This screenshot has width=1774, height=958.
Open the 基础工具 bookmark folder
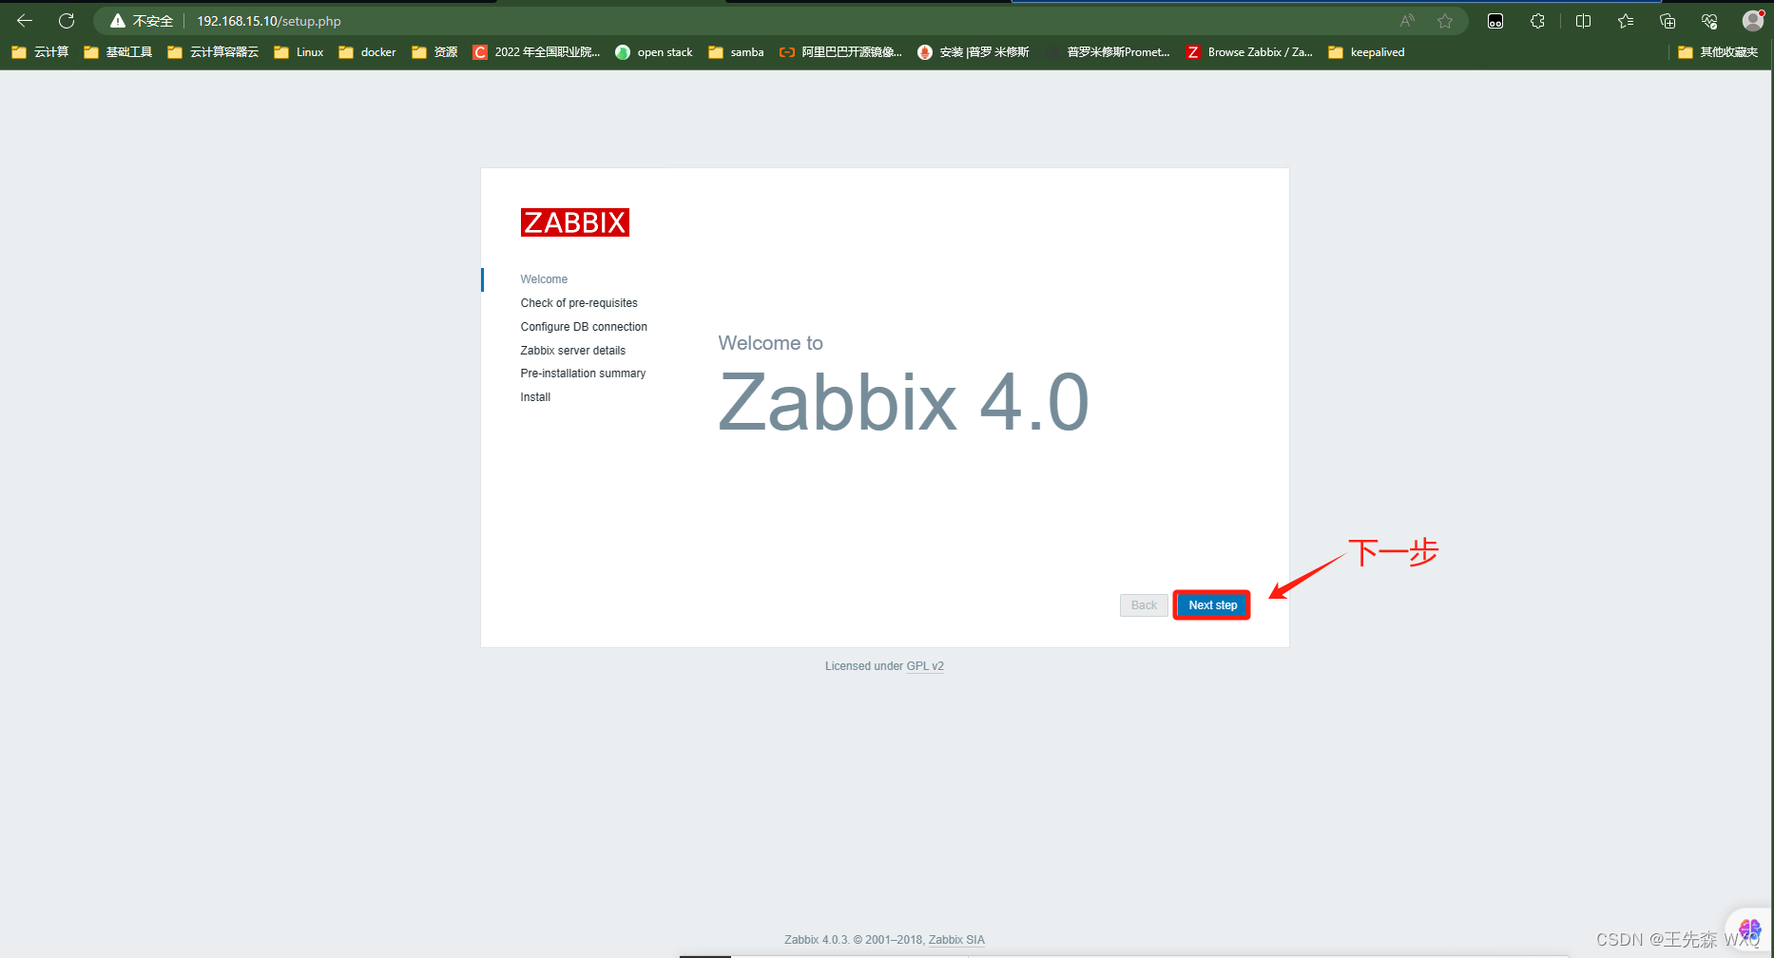[118, 52]
